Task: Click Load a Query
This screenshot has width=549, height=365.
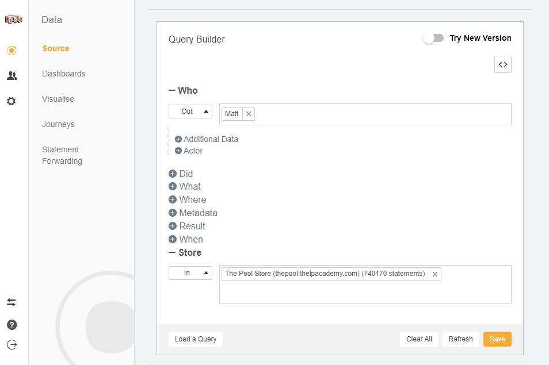Action: (x=195, y=339)
